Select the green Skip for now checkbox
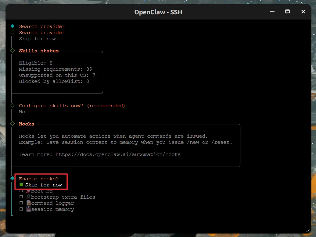This screenshot has height=237, width=316. 21,185
